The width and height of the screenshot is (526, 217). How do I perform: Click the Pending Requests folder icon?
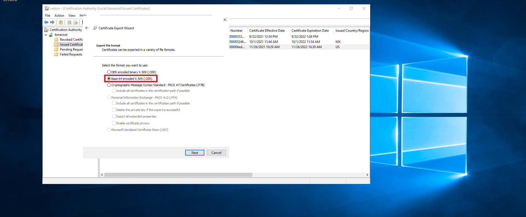(56, 49)
